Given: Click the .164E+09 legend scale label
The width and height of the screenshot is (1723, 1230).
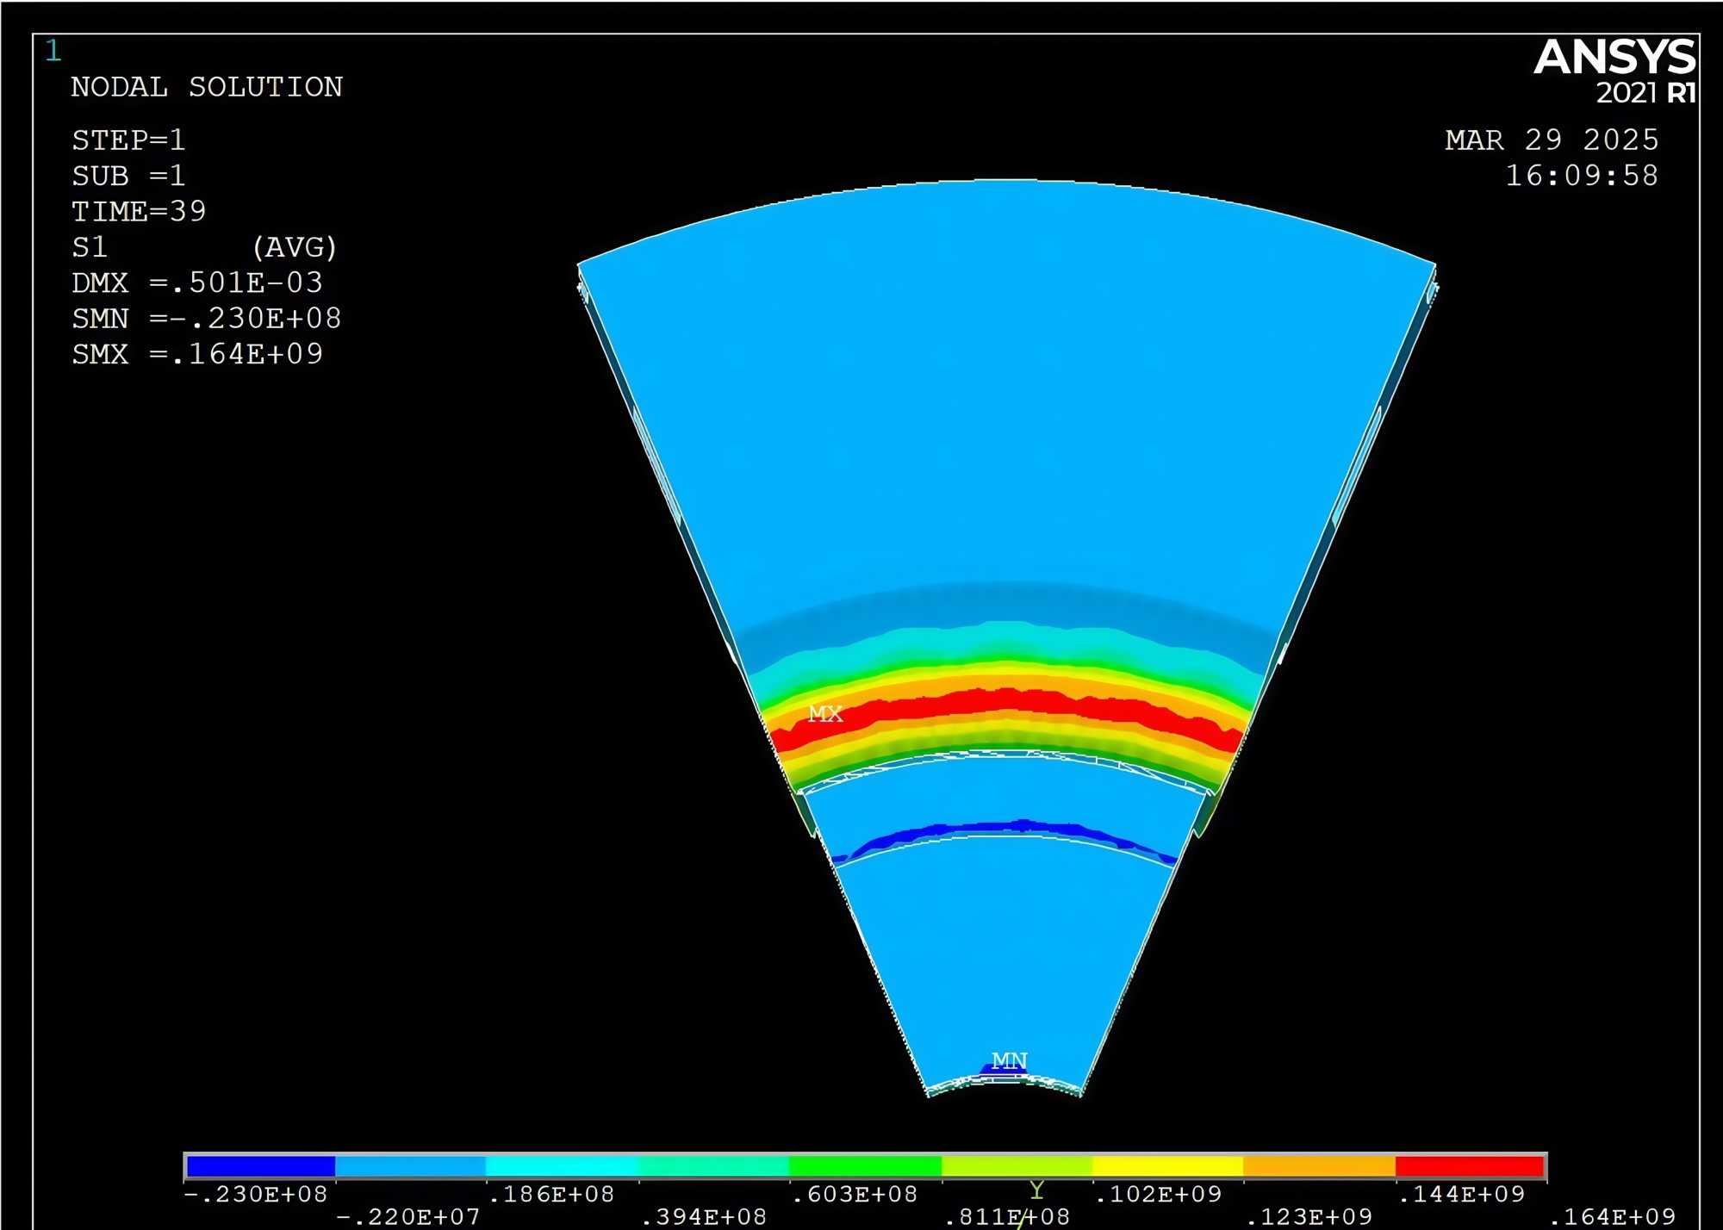Looking at the screenshot, I should [x=1612, y=1216].
